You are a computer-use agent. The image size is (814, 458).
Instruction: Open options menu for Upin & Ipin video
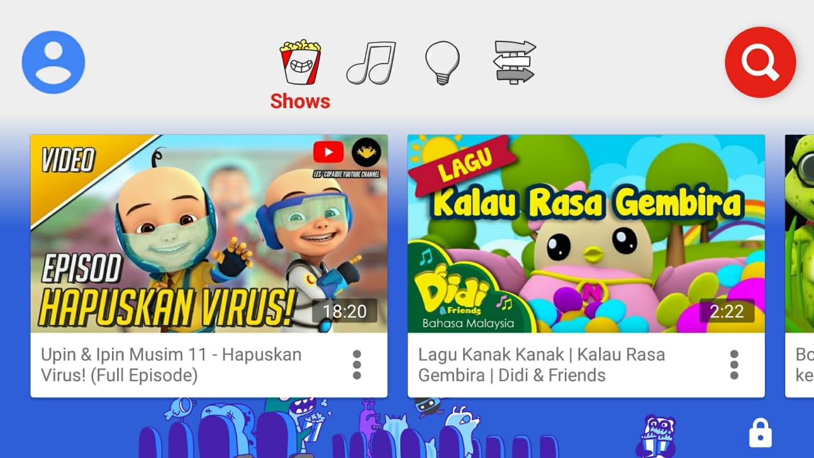[357, 365]
